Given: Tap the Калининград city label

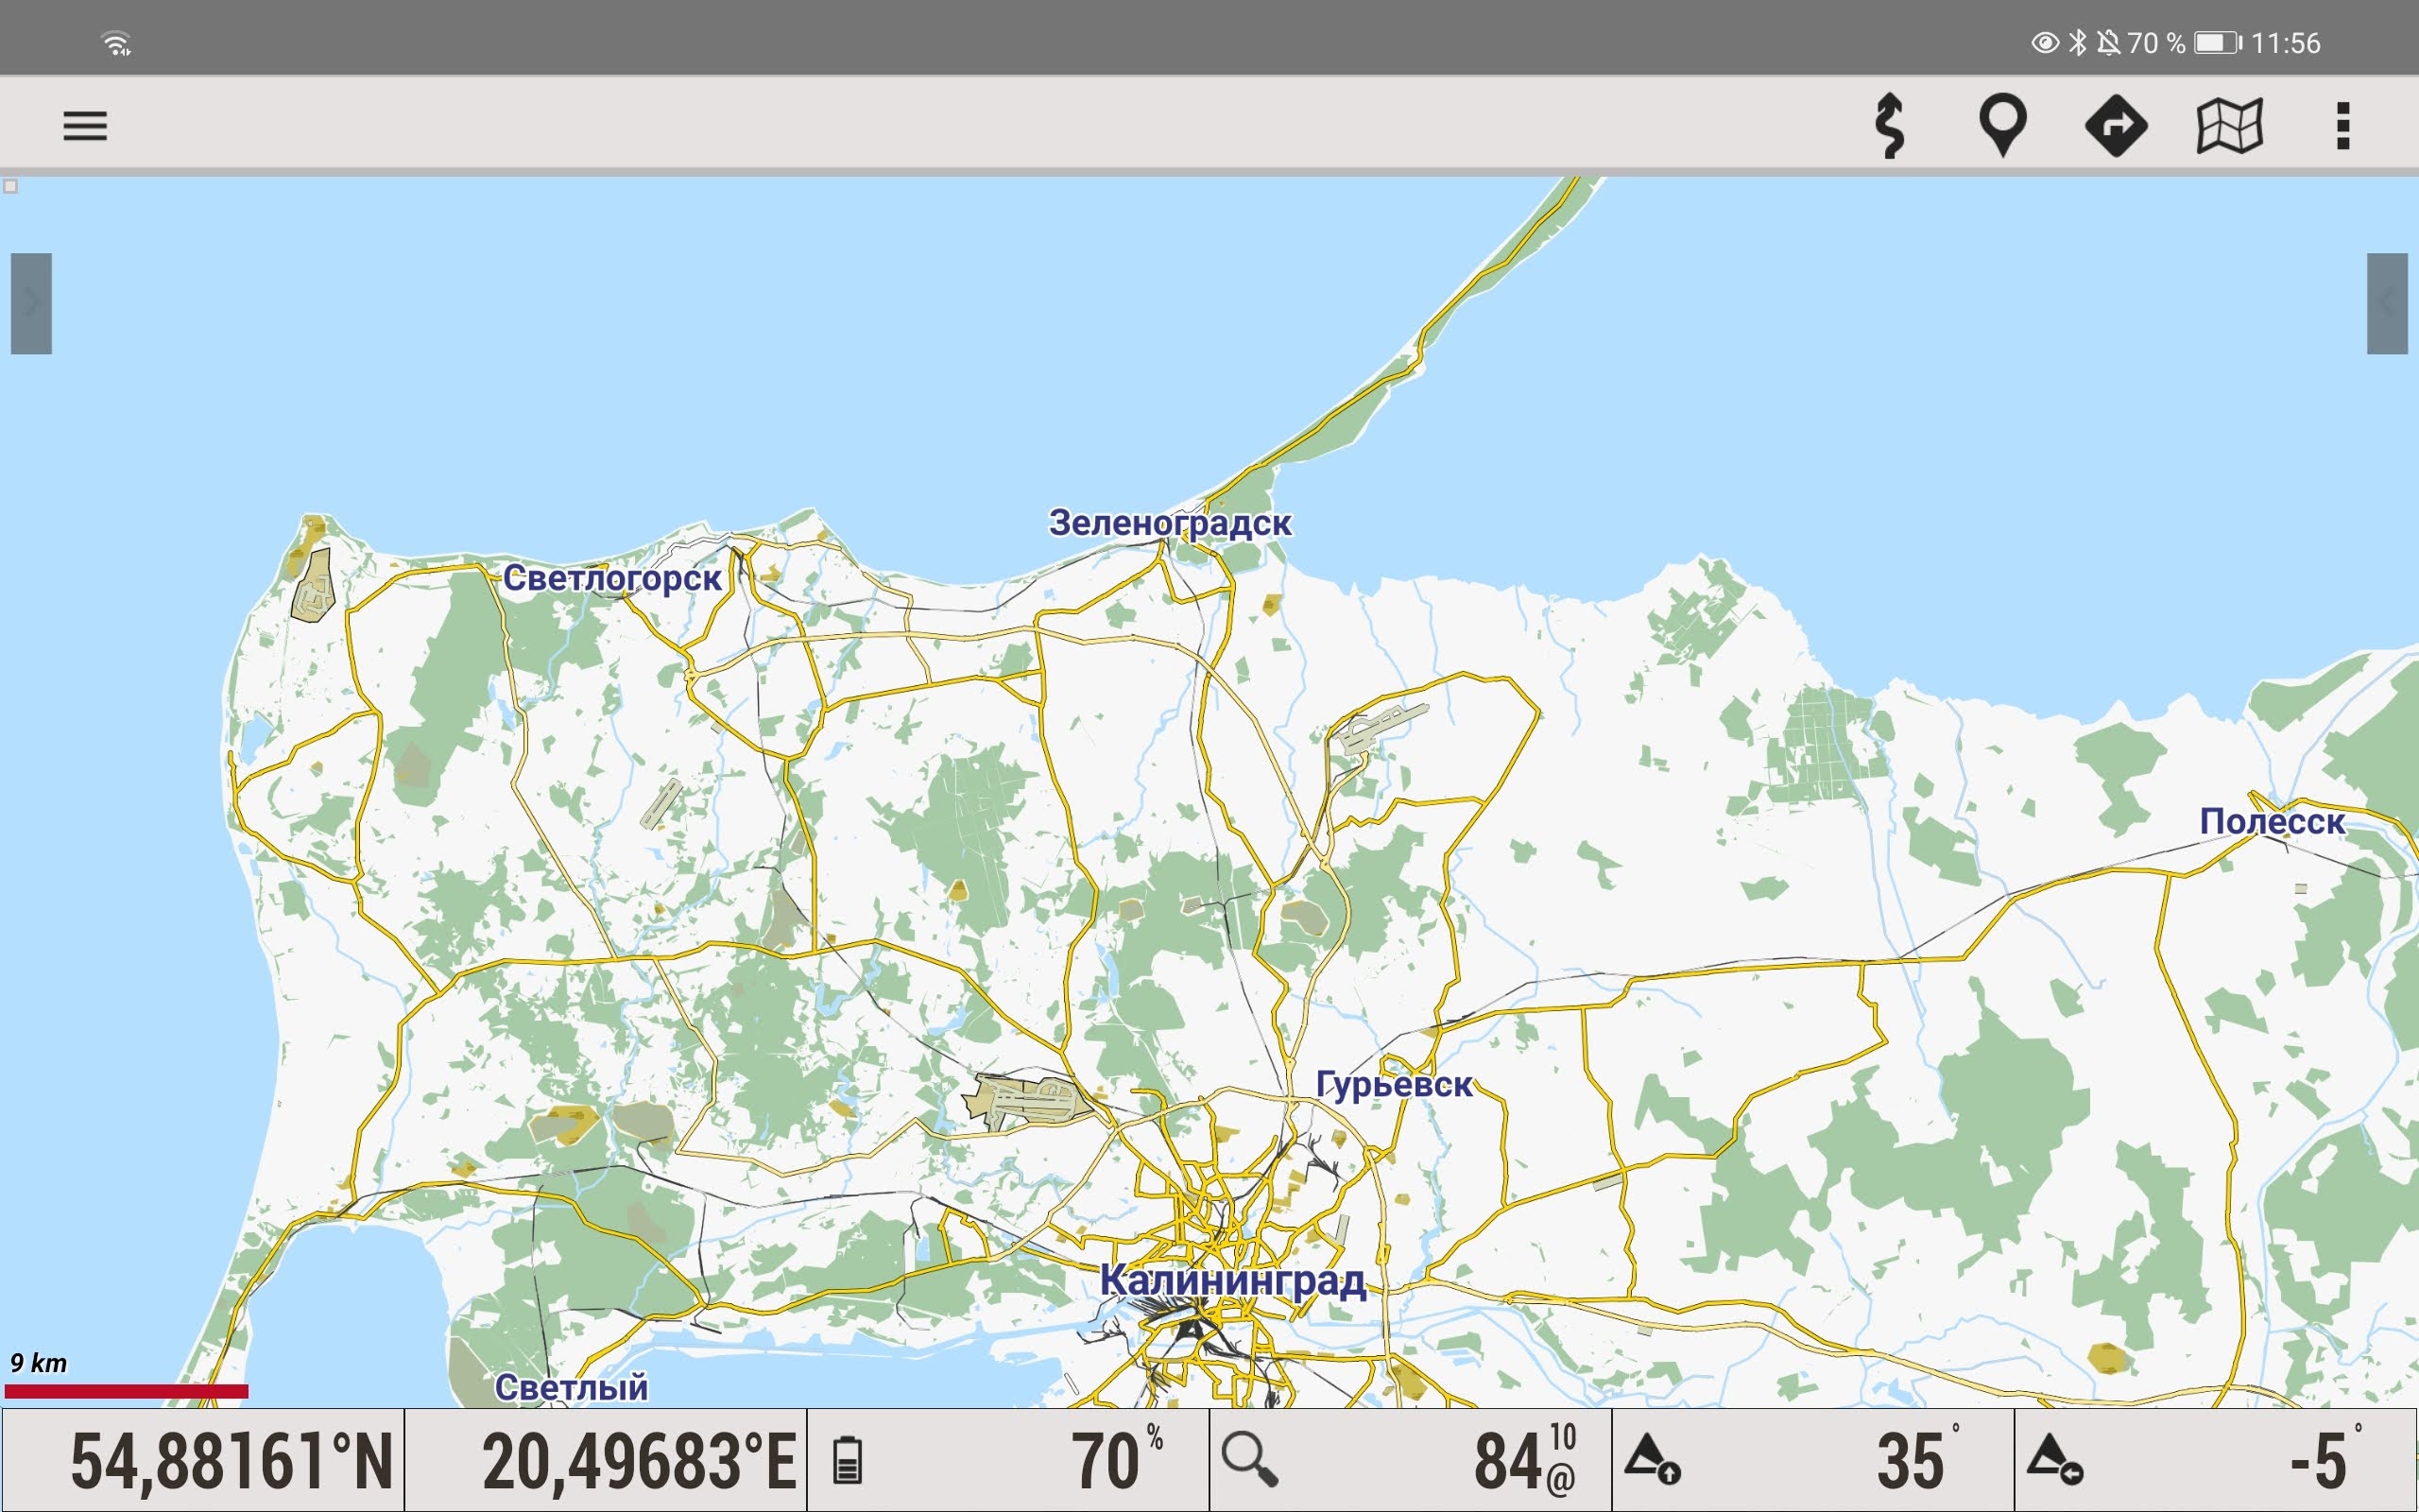Looking at the screenshot, I should coord(1231,1280).
